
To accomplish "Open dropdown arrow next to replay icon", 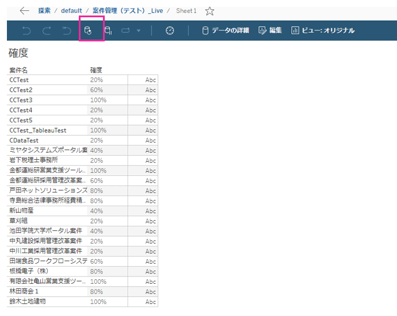I will click(x=139, y=30).
